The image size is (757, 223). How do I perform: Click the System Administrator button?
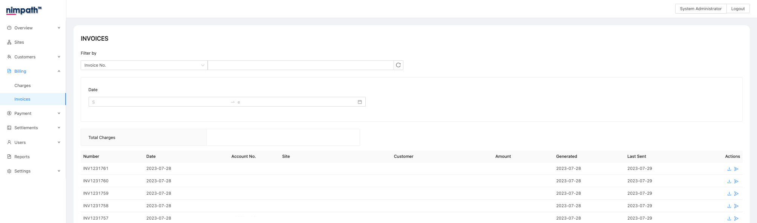click(700, 9)
